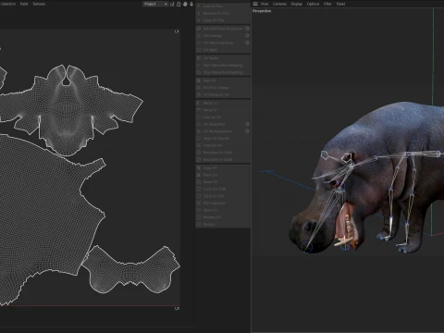Click the Reset UV command
The width and height of the screenshot is (444, 333).
[x=223, y=182]
